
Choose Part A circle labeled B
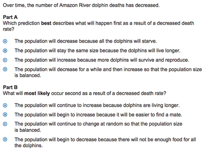click(x=5, y=51)
